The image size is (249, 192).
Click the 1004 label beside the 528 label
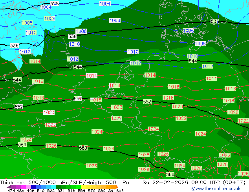tap(46, 7)
